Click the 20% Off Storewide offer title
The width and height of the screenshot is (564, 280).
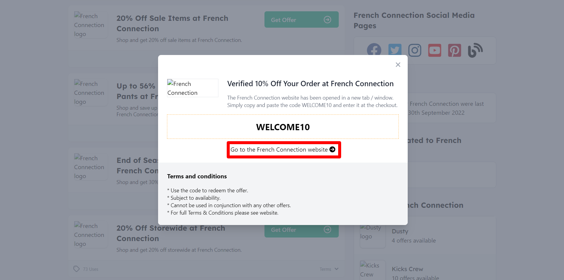pyautogui.click(x=171, y=233)
